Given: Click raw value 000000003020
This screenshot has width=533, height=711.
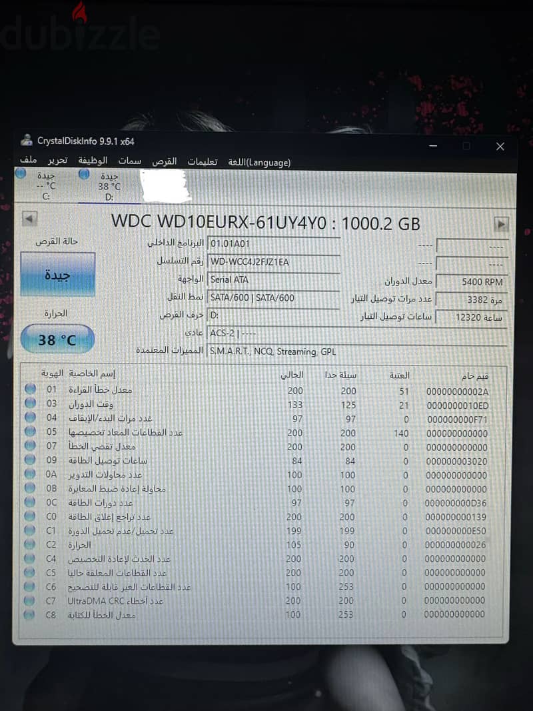Looking at the screenshot, I should tap(457, 462).
